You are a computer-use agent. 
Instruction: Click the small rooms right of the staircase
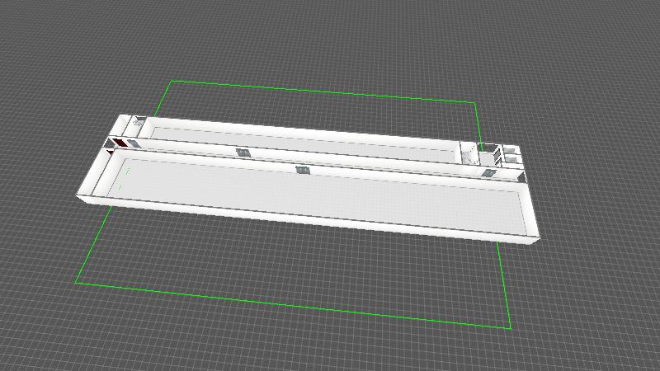(511, 153)
